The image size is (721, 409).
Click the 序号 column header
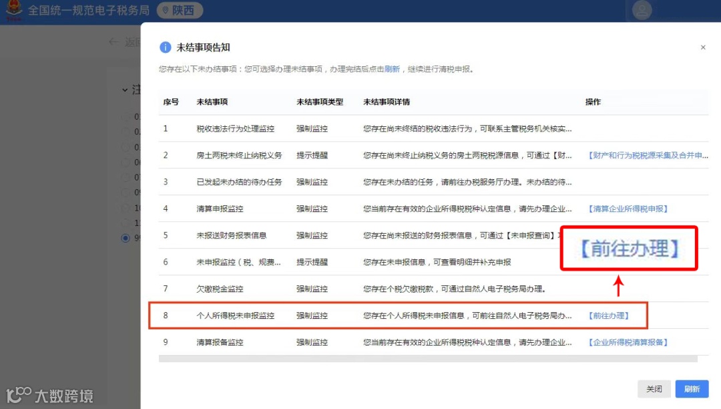coord(171,102)
